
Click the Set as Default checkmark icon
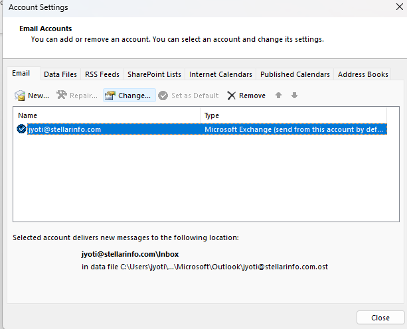coord(163,96)
